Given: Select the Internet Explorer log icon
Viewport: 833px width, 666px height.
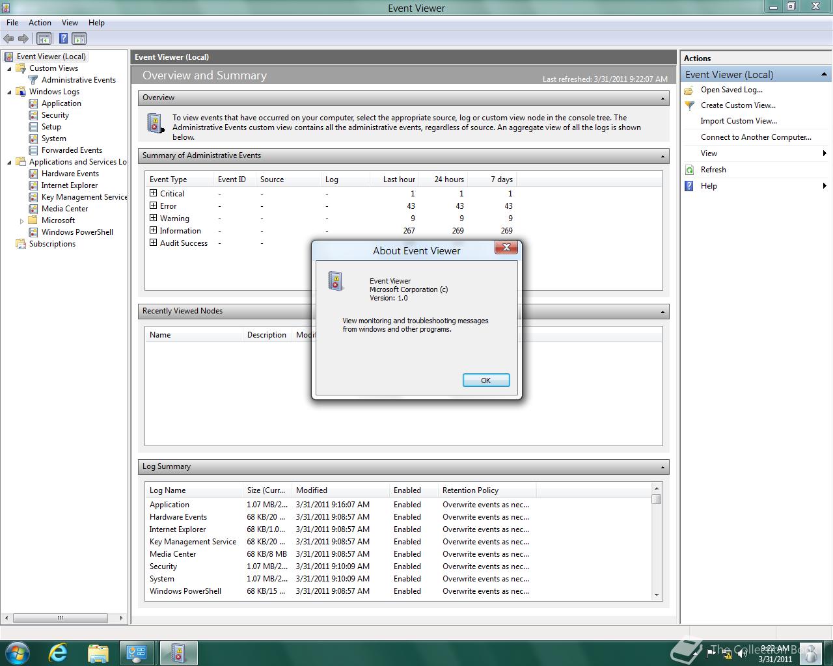Looking at the screenshot, I should (x=33, y=185).
